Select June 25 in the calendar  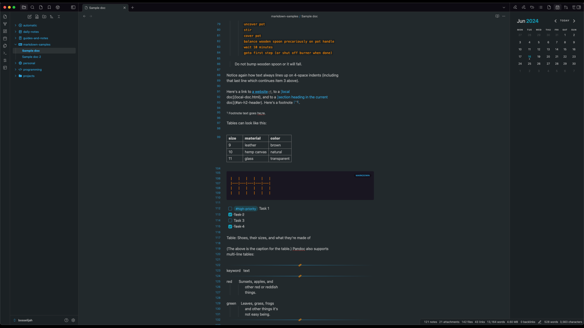(530, 64)
